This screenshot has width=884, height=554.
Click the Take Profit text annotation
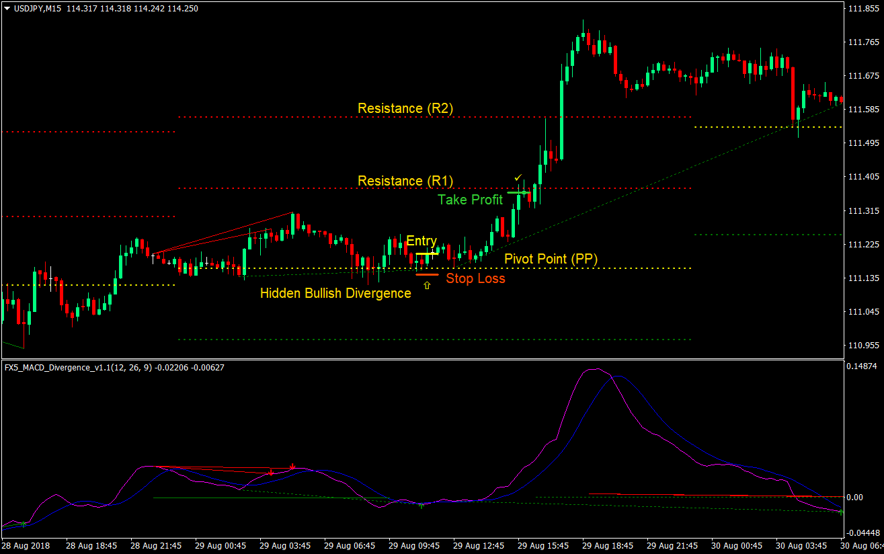click(x=470, y=200)
